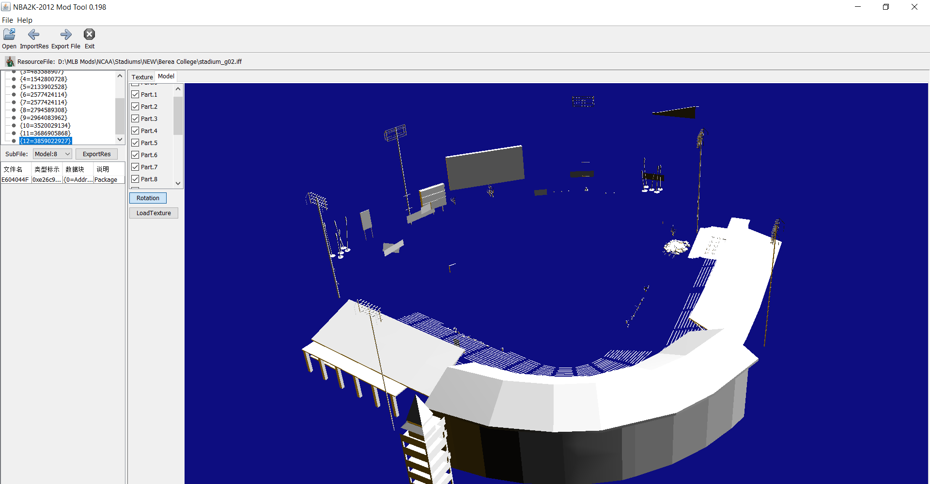Viewport: 930px width, 484px height.
Task: Click the ExportRes button
Action: 96,154
